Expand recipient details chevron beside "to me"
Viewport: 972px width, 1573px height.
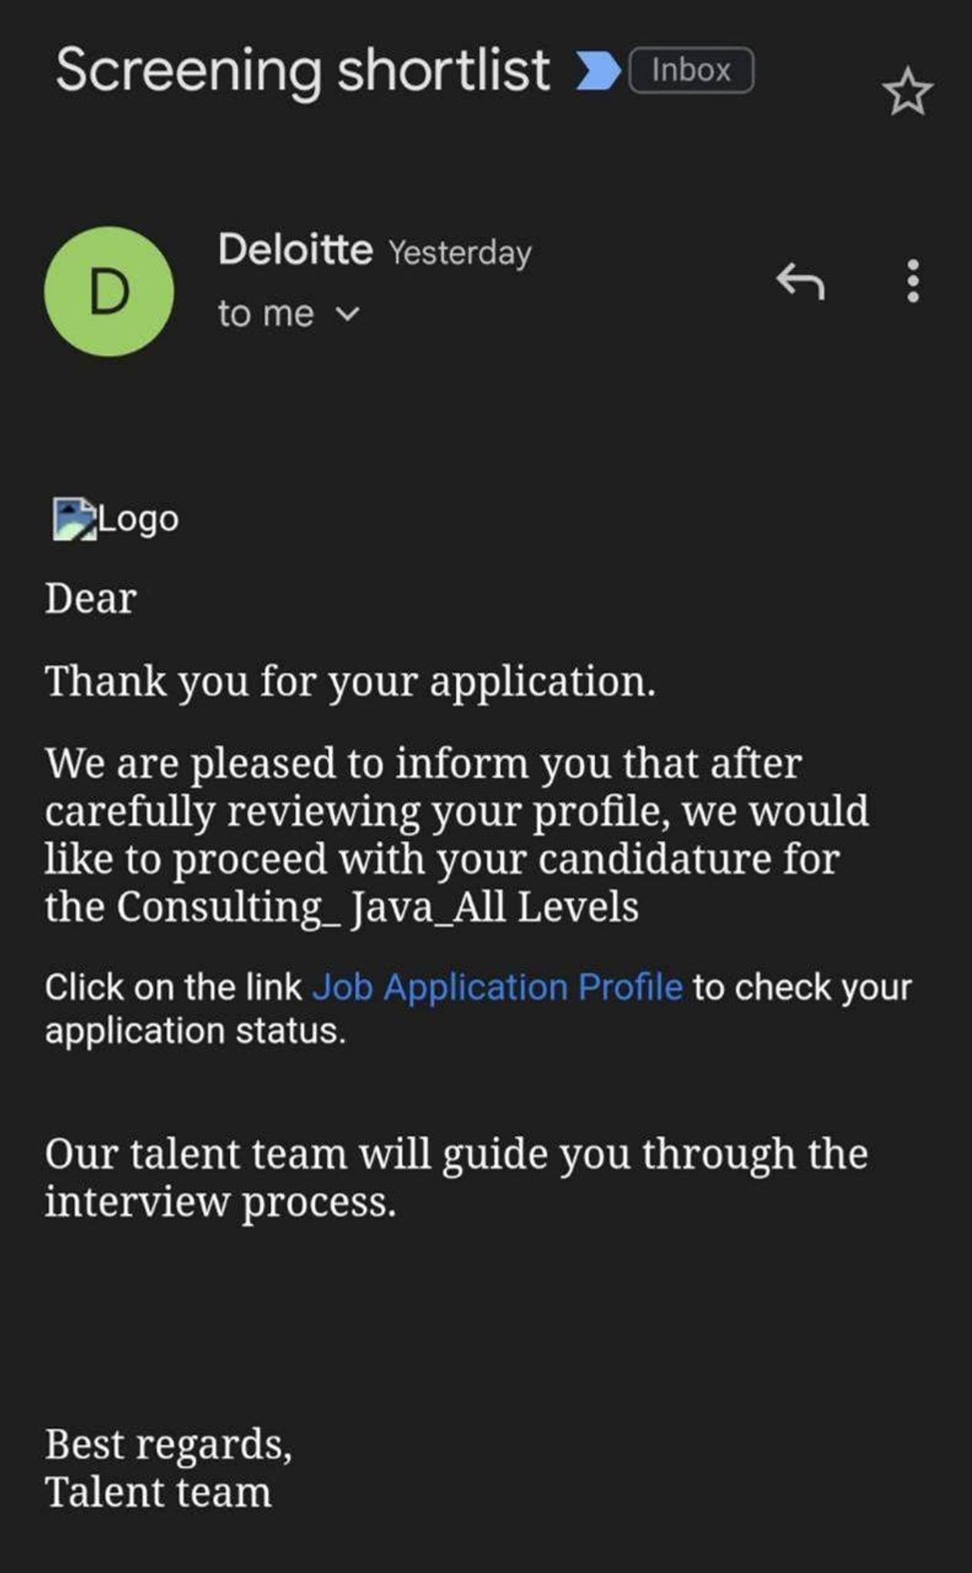[x=348, y=314]
